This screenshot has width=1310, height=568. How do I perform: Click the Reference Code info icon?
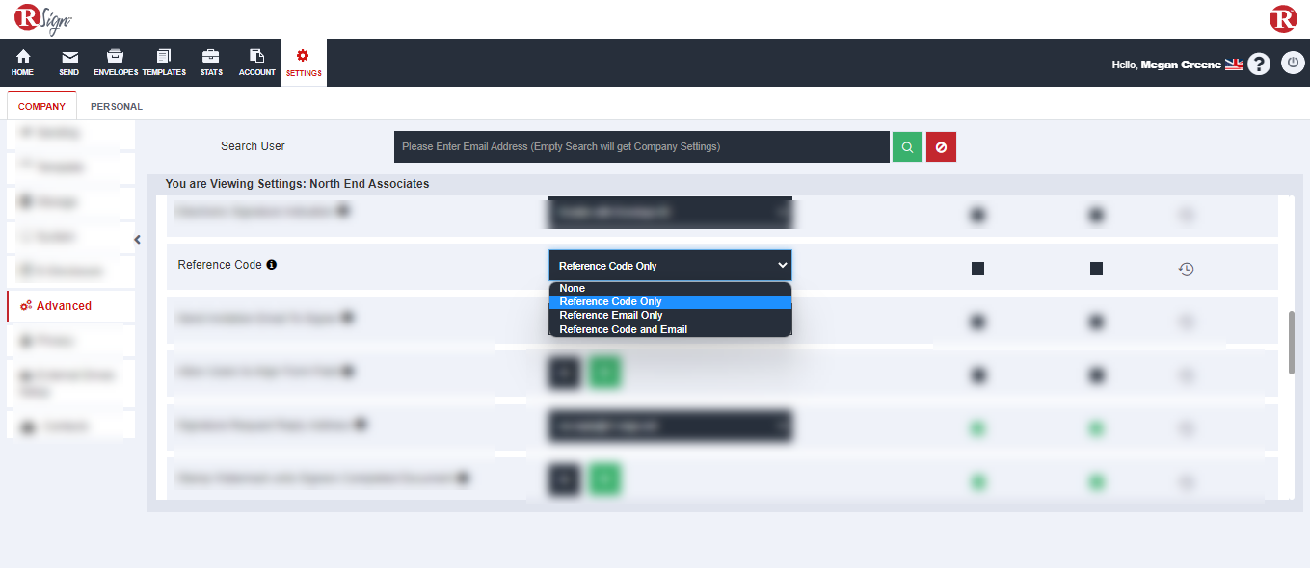[x=271, y=265]
